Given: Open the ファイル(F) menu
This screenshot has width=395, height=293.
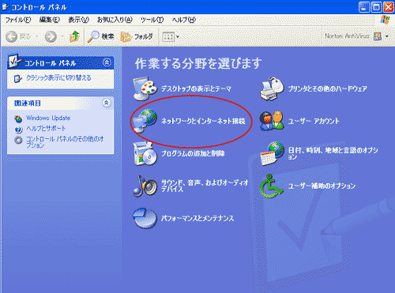Looking at the screenshot, I should point(18,20).
